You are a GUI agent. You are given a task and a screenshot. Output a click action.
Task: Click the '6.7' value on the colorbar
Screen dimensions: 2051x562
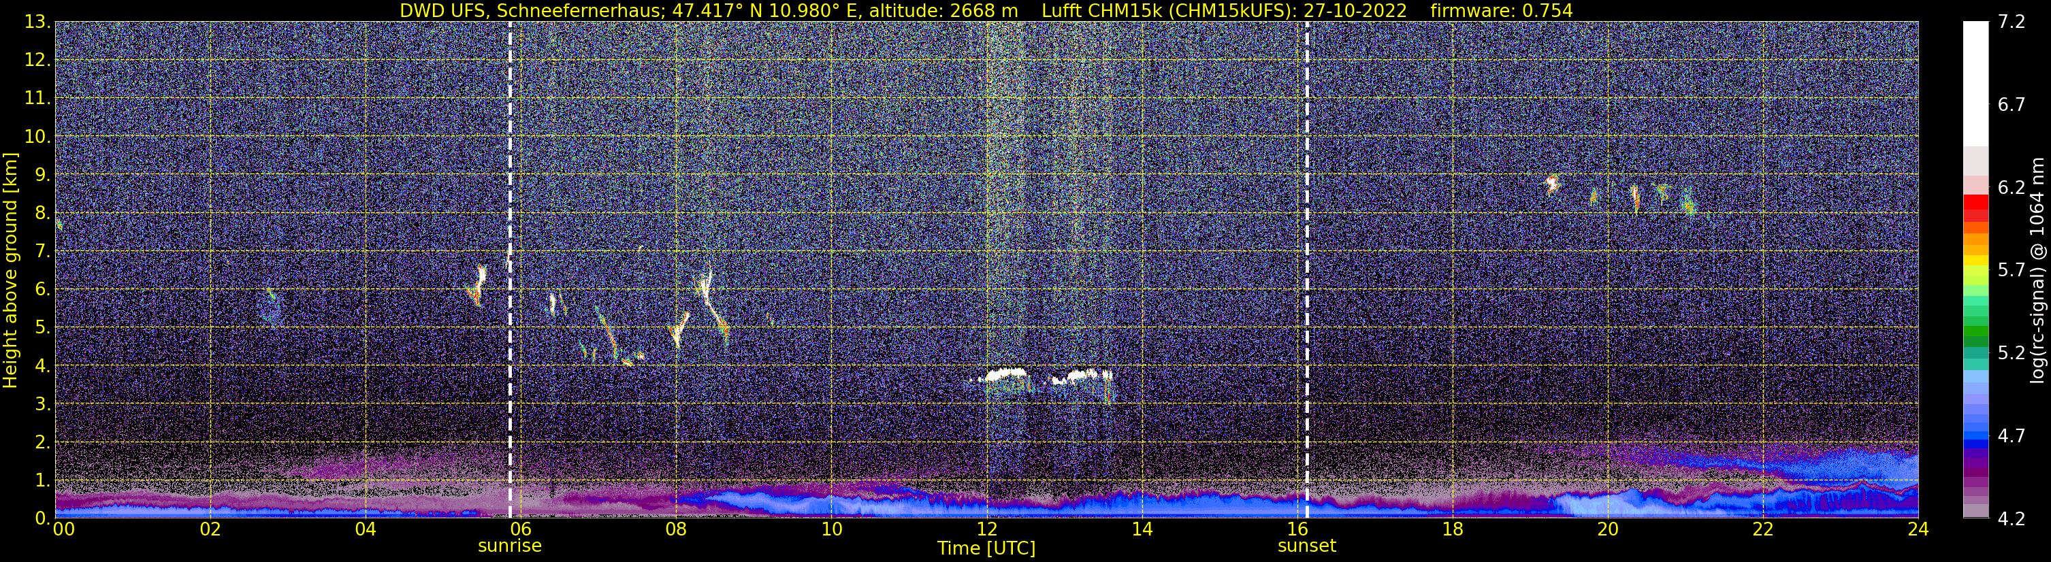[2012, 104]
